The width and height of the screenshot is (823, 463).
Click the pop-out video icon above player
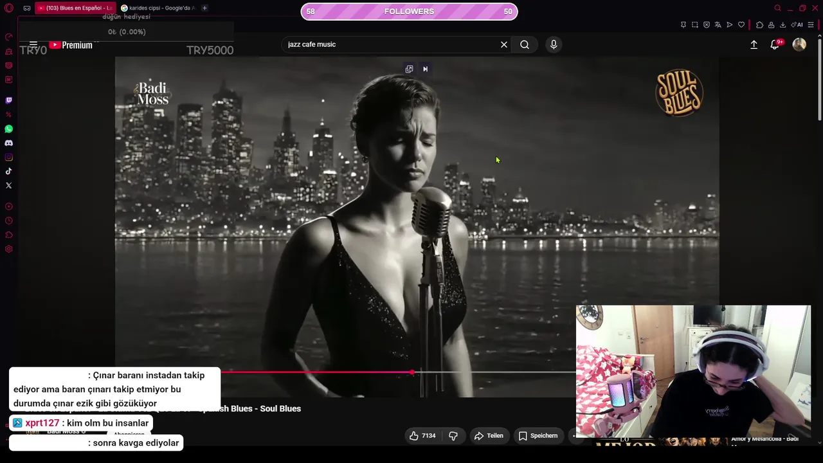409,69
